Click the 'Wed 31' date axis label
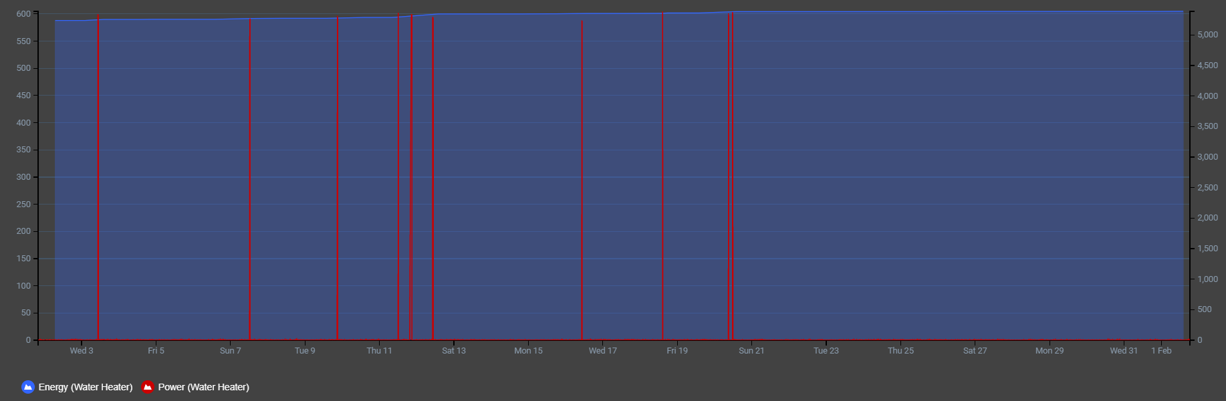 pos(1124,351)
